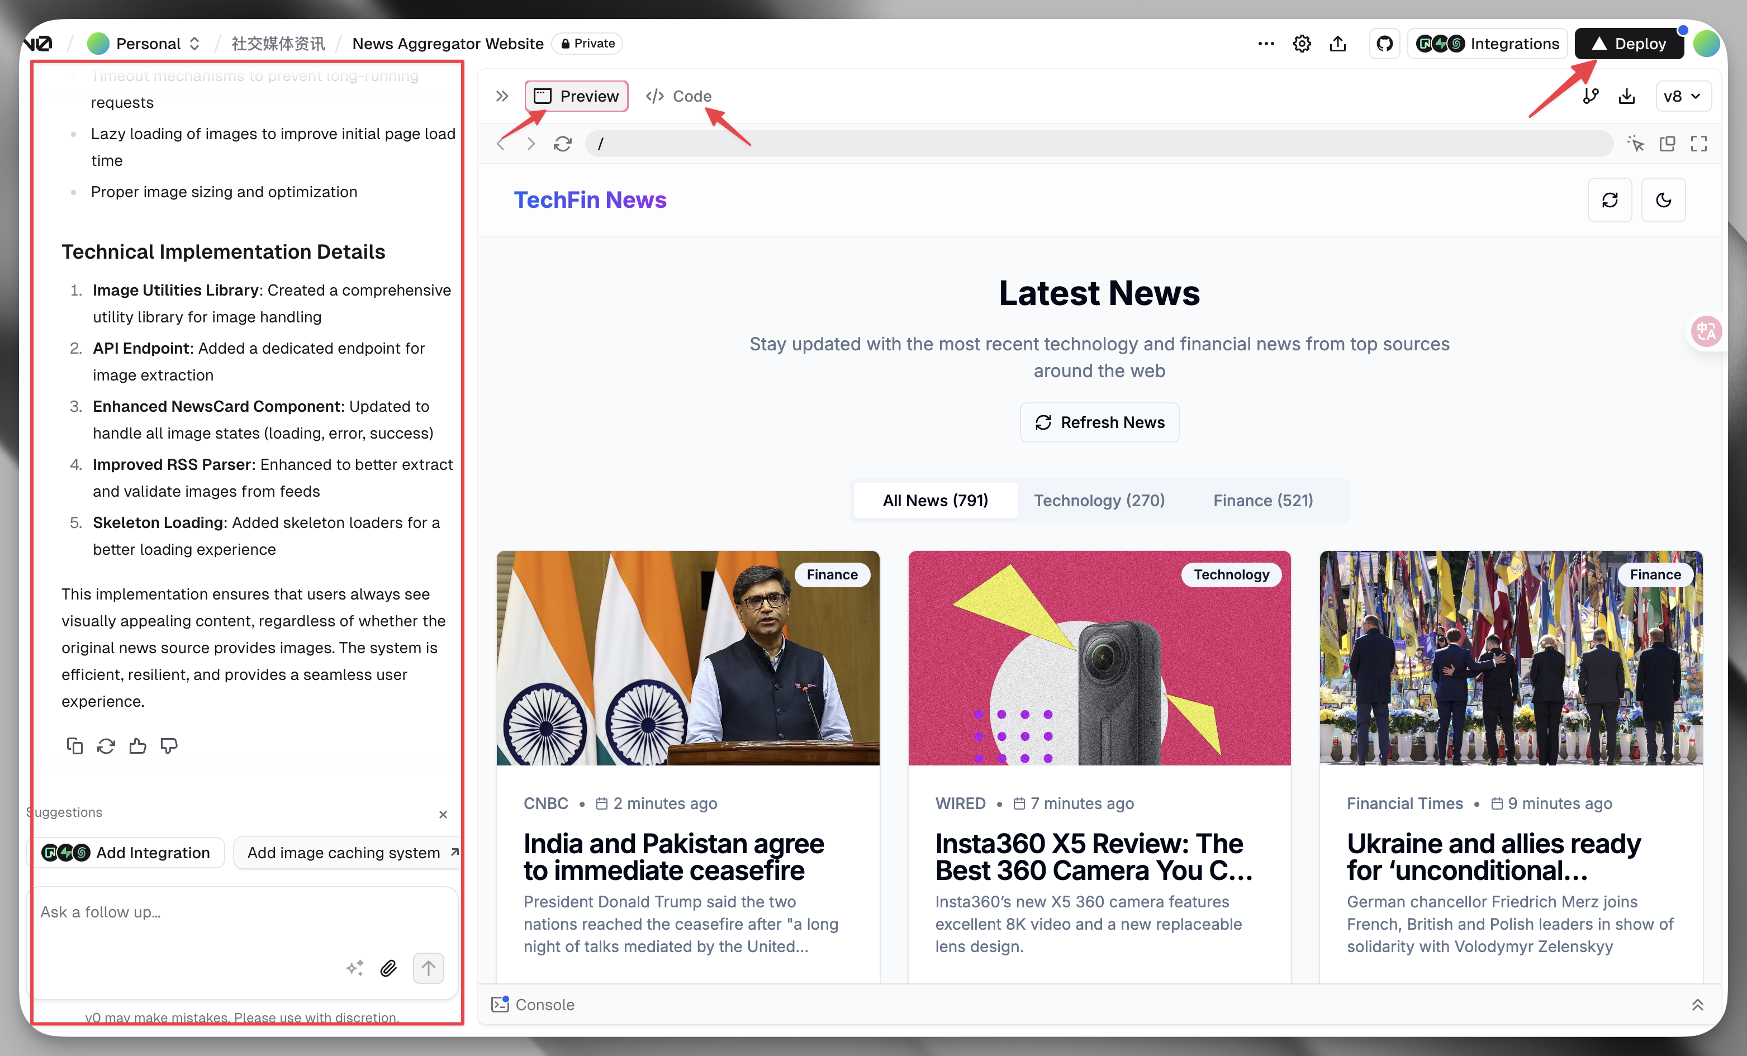This screenshot has height=1056, width=1747.
Task: Send the follow-up message arrow
Action: 428,968
